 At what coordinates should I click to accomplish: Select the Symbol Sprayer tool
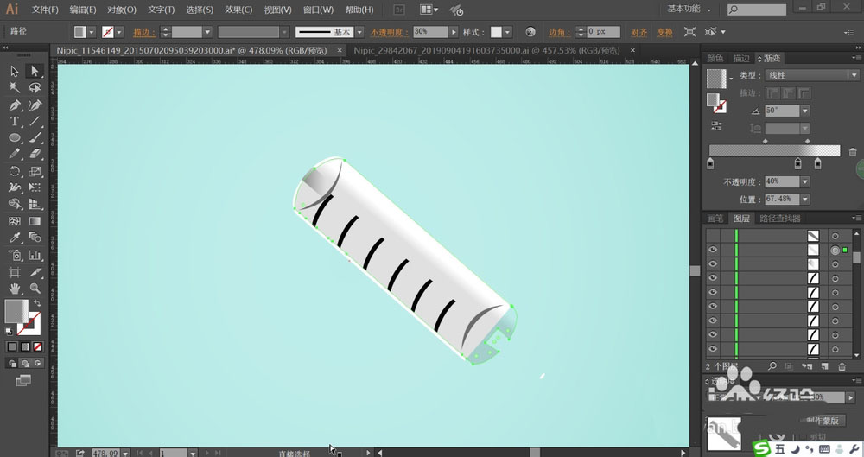15,255
